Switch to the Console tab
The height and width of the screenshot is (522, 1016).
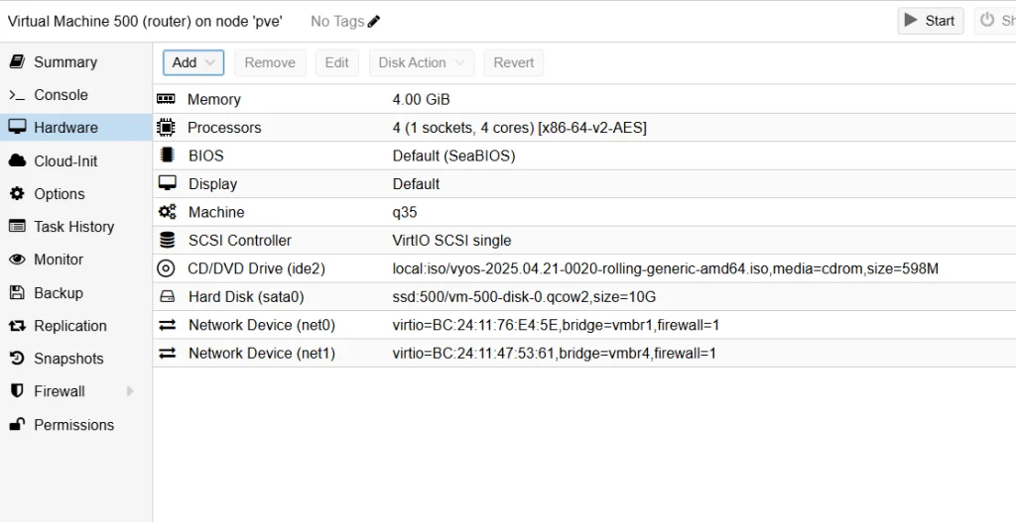click(x=61, y=95)
